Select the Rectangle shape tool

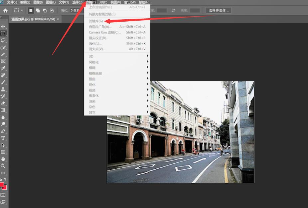pyautogui.click(x=3, y=152)
